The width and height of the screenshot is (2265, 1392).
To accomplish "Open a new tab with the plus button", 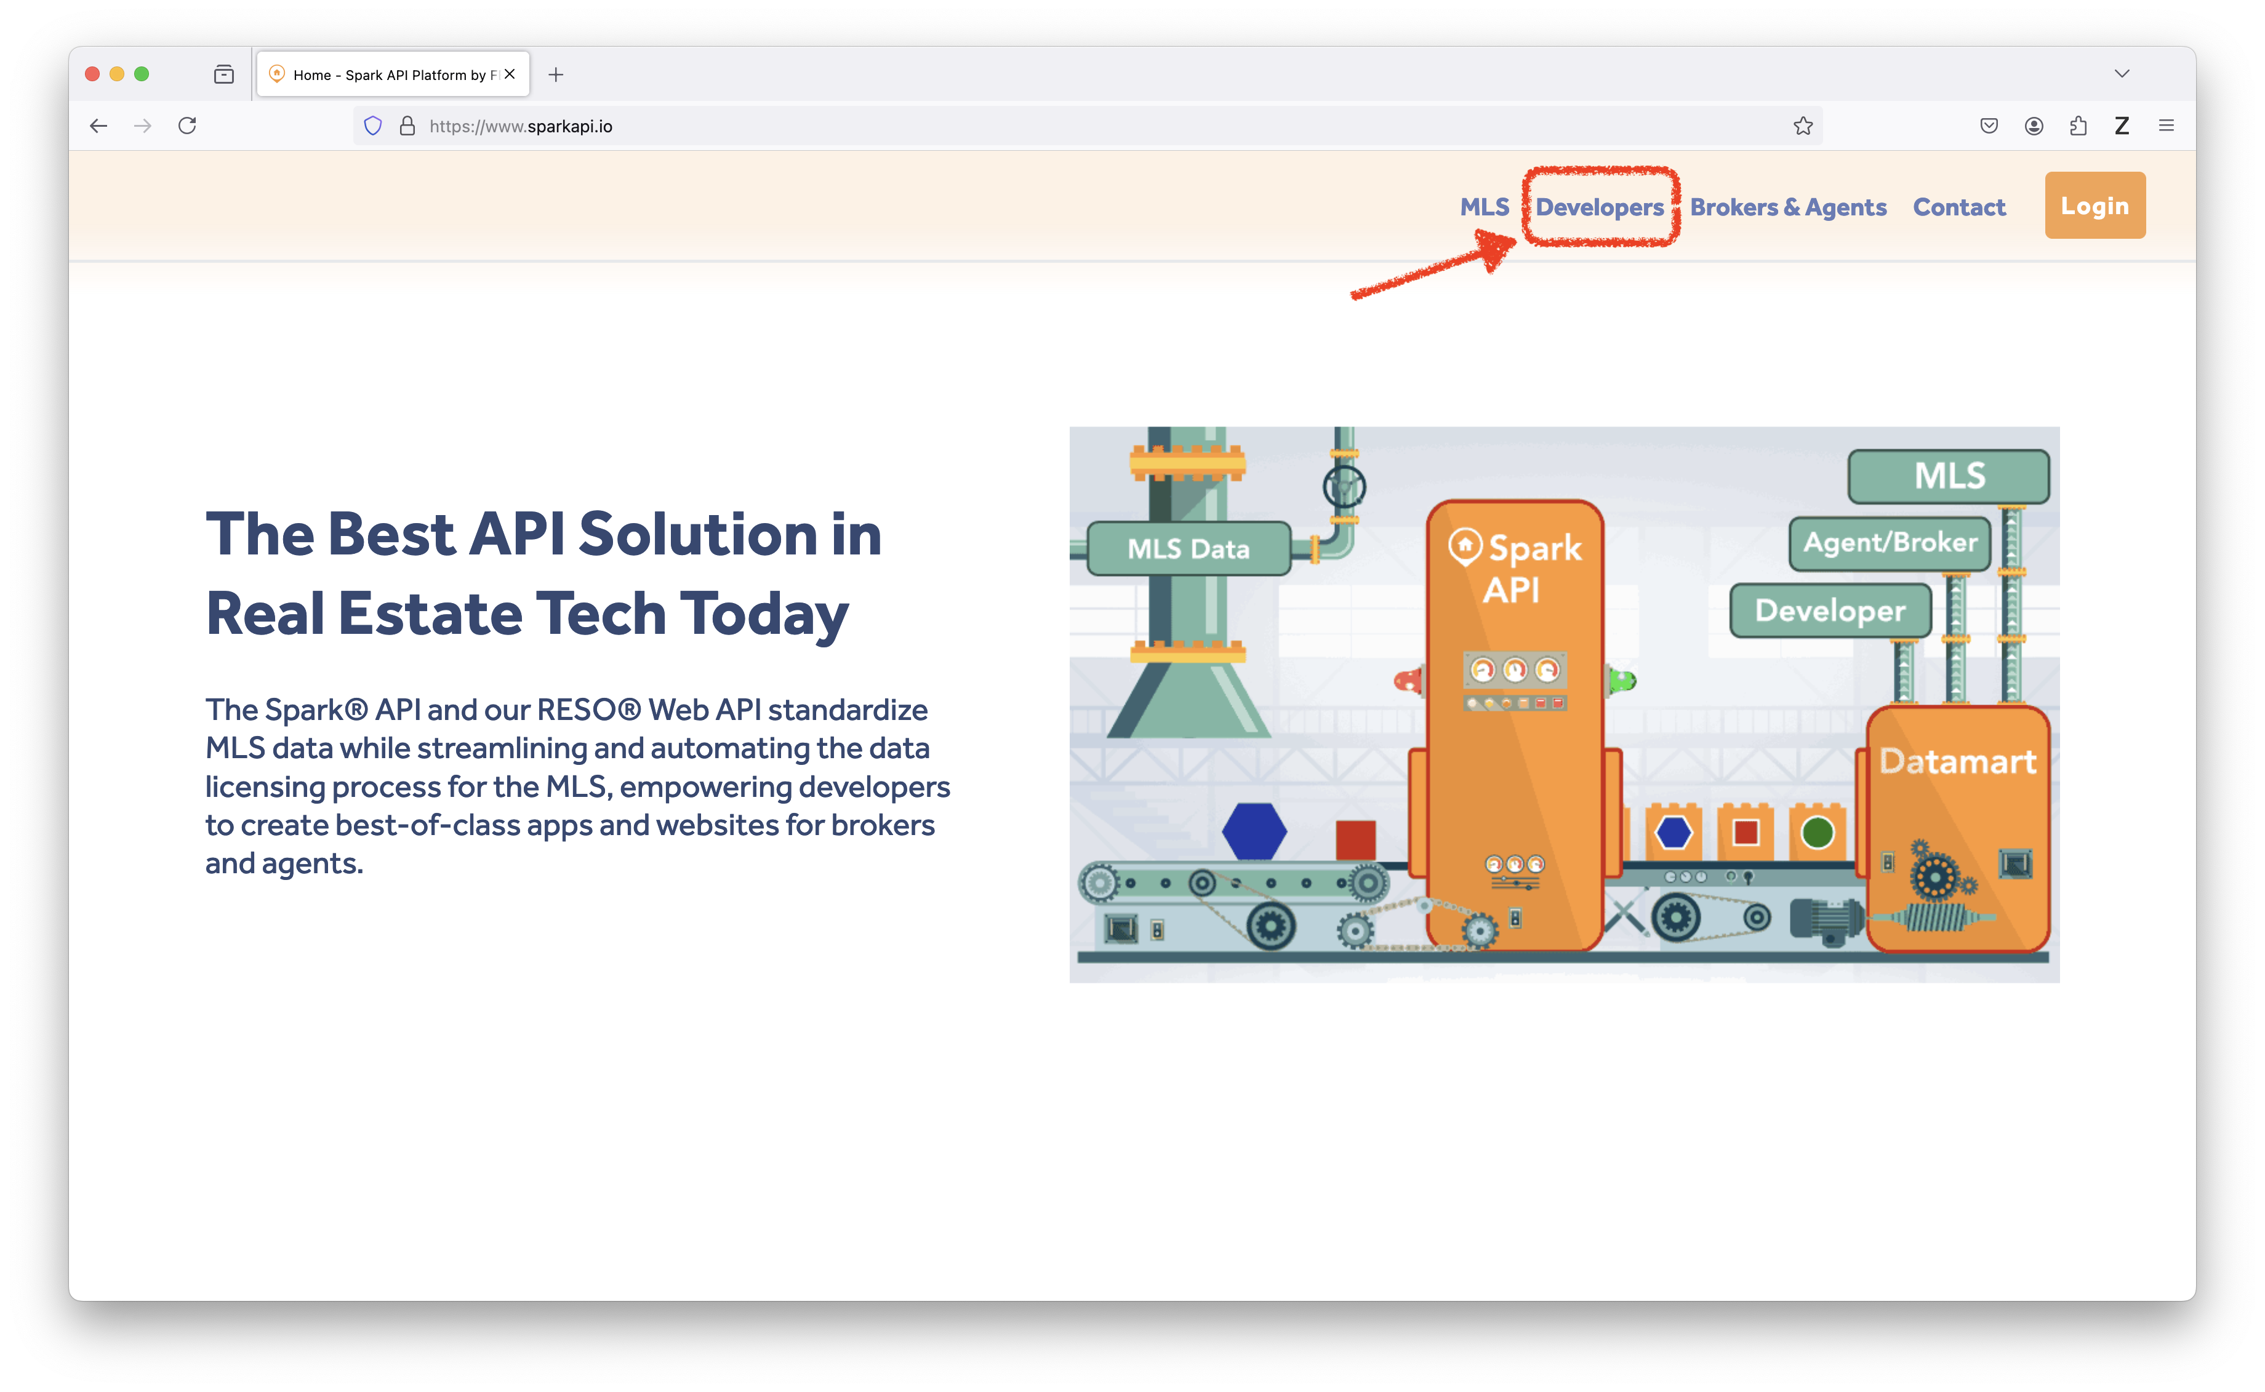I will tap(555, 74).
